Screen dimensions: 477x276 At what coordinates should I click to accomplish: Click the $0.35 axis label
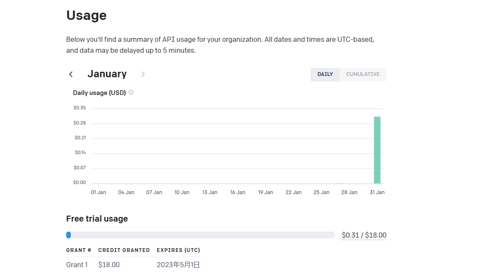coord(80,108)
